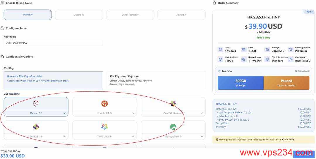Click the Hostname input field
316x159 pixels.
pyautogui.click(x=53, y=43)
